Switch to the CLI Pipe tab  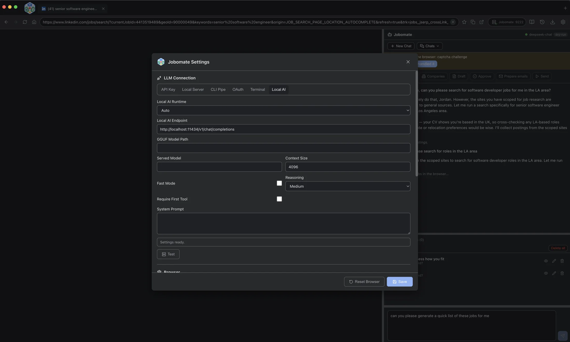pos(218,89)
